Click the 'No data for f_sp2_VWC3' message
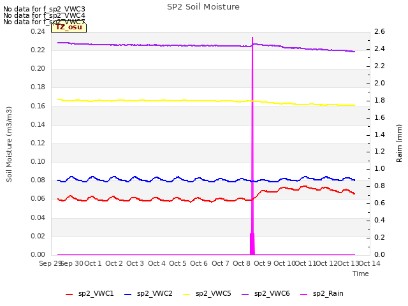The height and width of the screenshot is (306, 408). pyautogui.click(x=44, y=9)
